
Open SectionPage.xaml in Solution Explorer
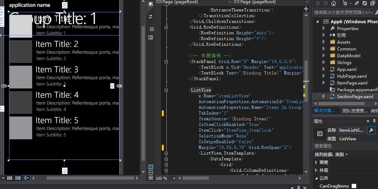tap(355, 97)
